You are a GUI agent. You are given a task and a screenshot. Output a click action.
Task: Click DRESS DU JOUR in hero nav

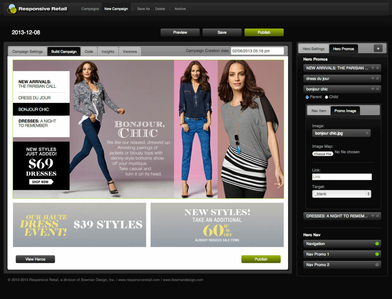point(34,98)
